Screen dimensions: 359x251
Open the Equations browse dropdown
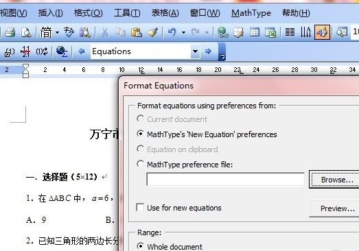pos(196,51)
